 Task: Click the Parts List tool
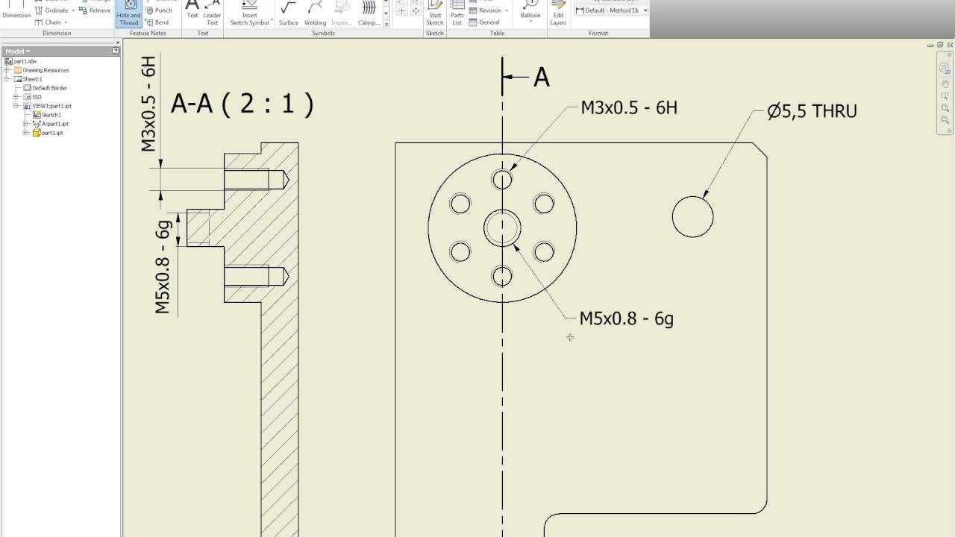456,13
